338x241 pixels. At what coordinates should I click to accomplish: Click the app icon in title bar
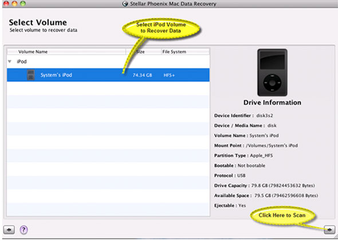click(125, 3)
